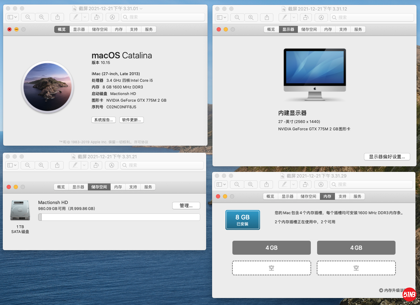Click the Mactionsh HD storage usage bar
Screen dimensions: 420x305
click(119, 217)
